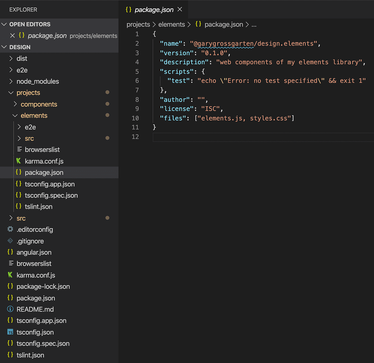Click the modified indicator next to components folder

[x=108, y=104]
